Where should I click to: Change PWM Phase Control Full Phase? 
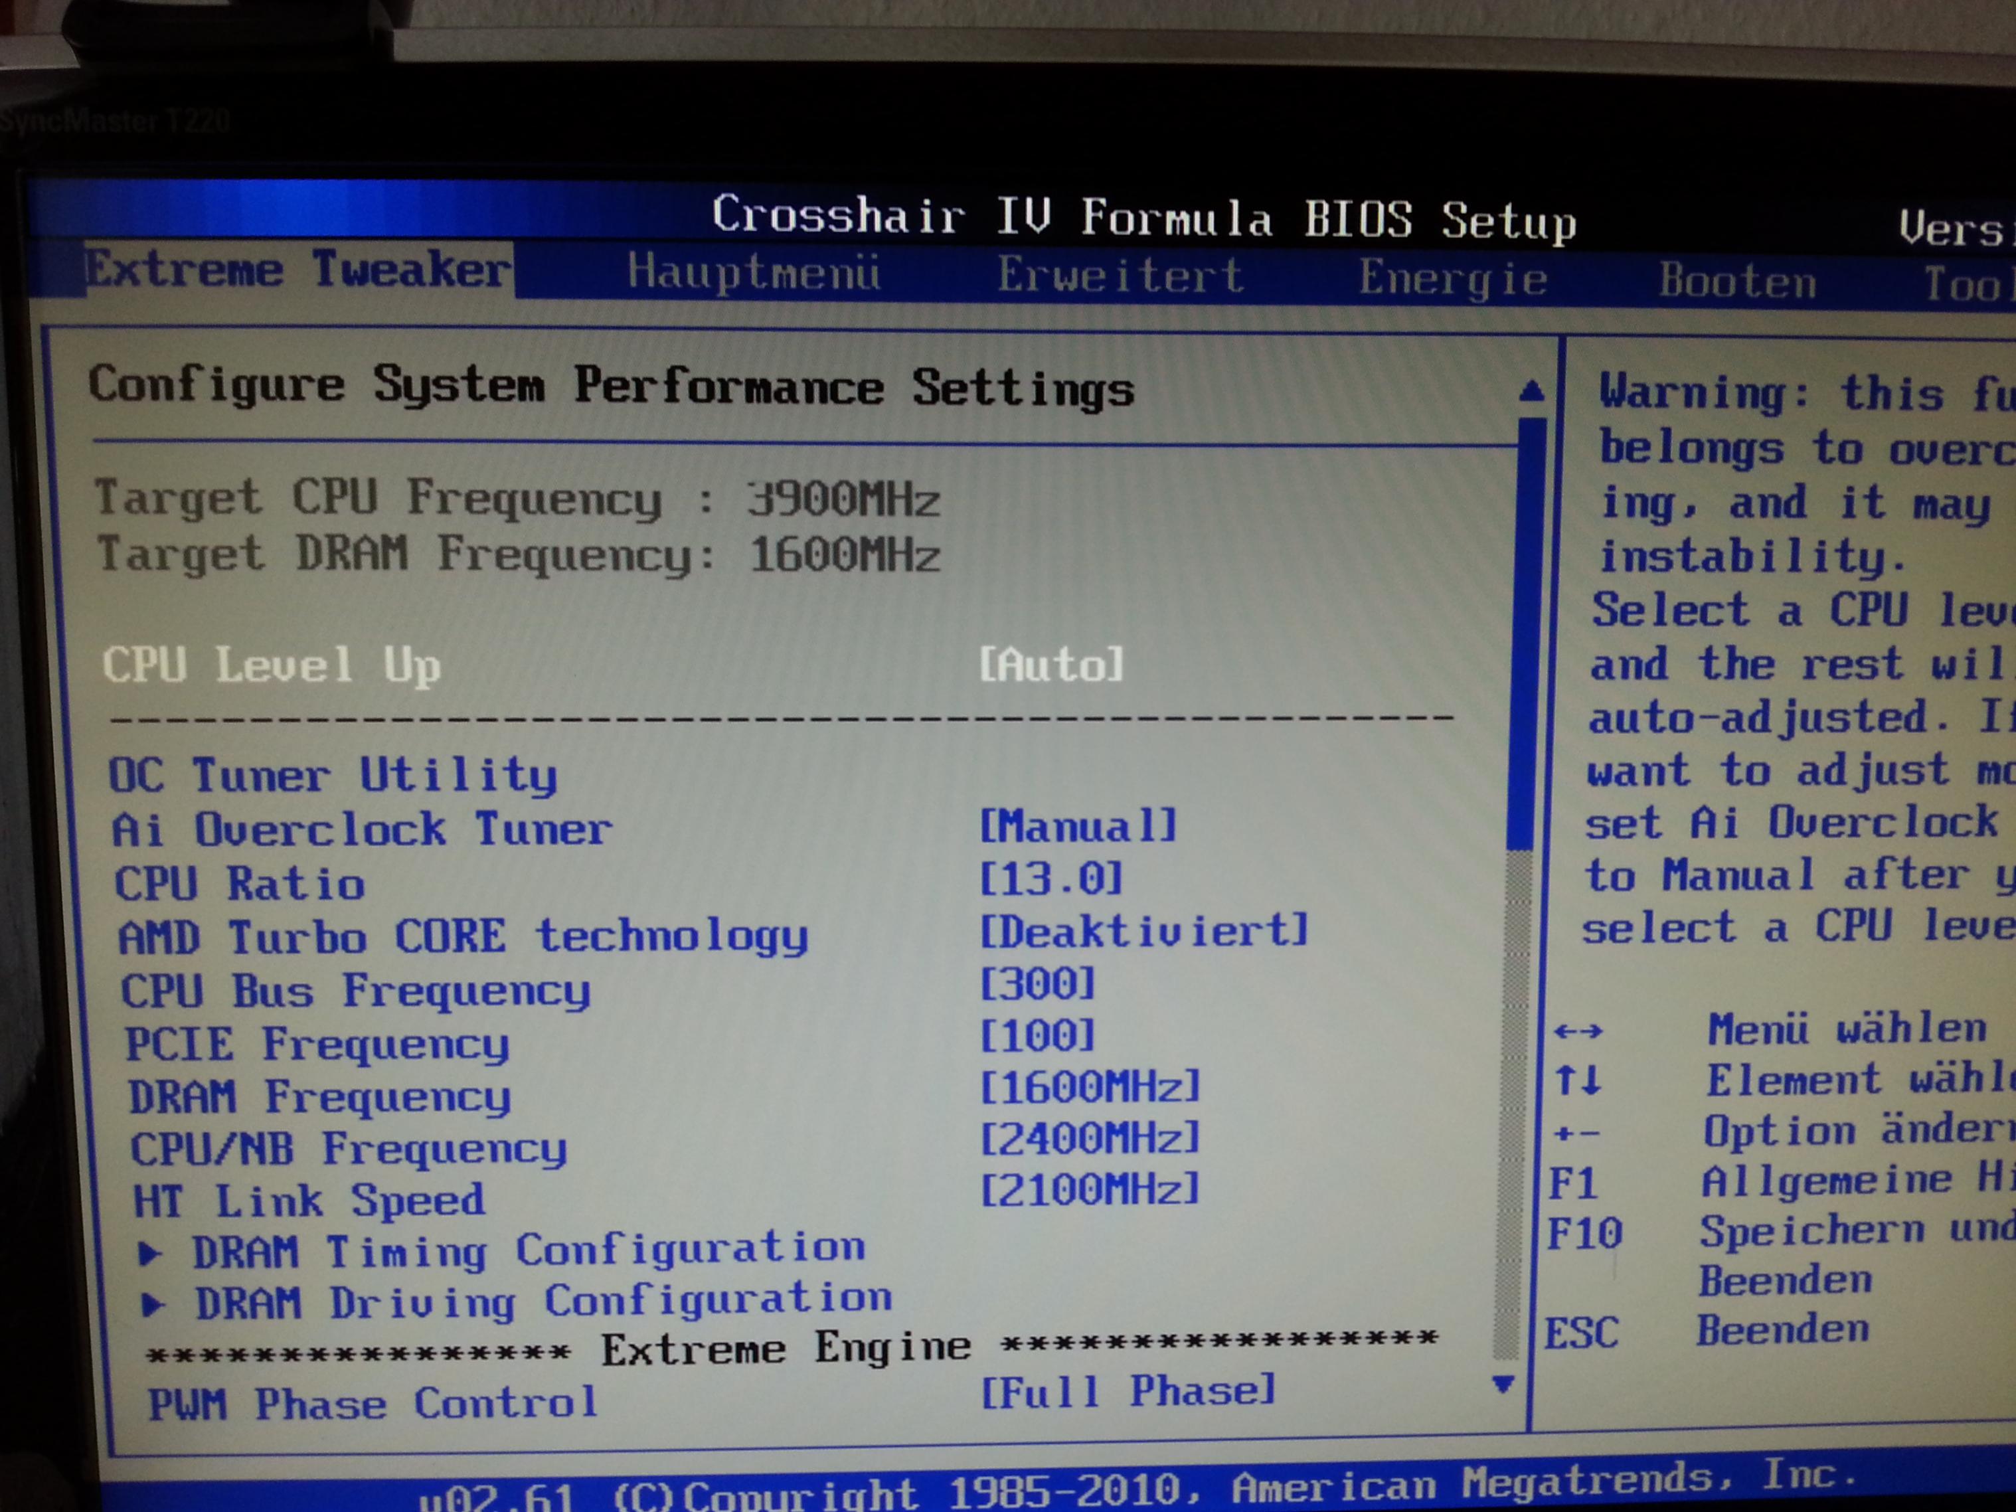click(x=1128, y=1392)
